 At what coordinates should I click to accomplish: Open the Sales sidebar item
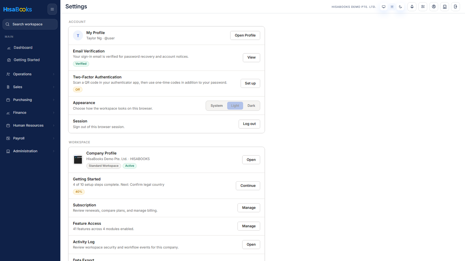pyautogui.click(x=30, y=87)
